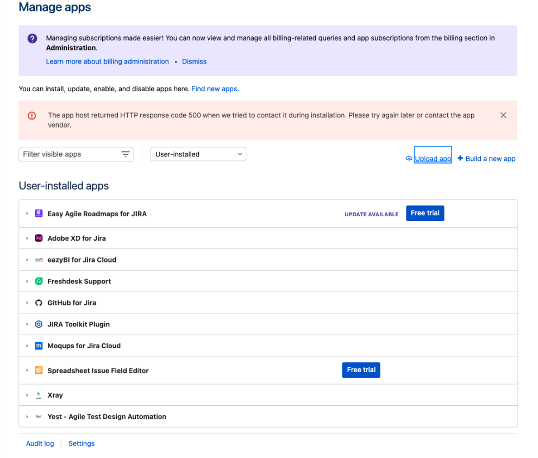Click the GitHub for Jira octocat icon
The height and width of the screenshot is (458, 538).
pyautogui.click(x=39, y=303)
